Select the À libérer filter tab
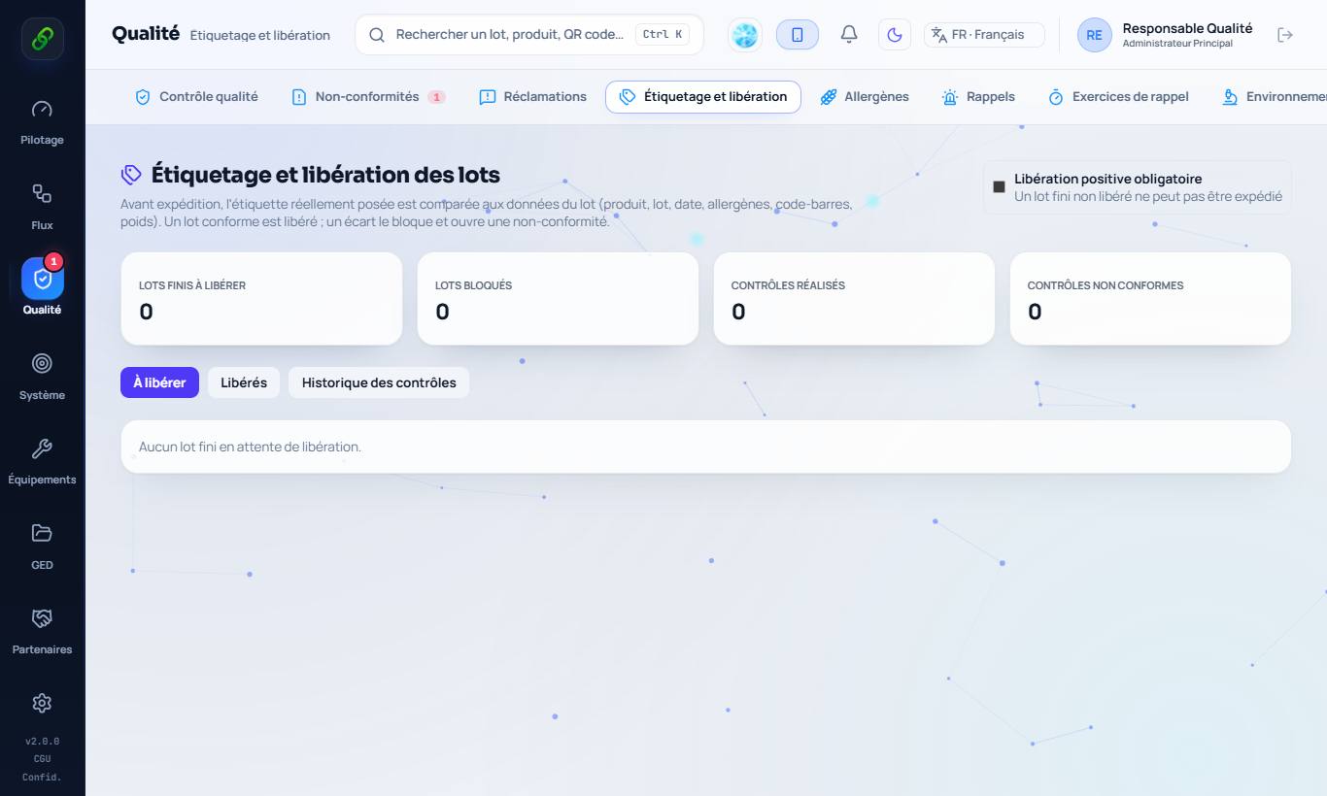Screen dimensions: 1327x796 (x=159, y=382)
